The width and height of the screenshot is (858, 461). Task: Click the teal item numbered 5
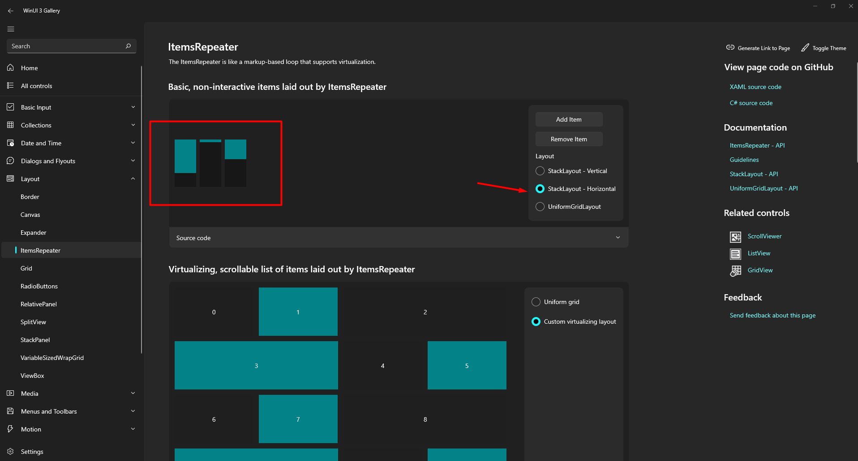tap(467, 365)
